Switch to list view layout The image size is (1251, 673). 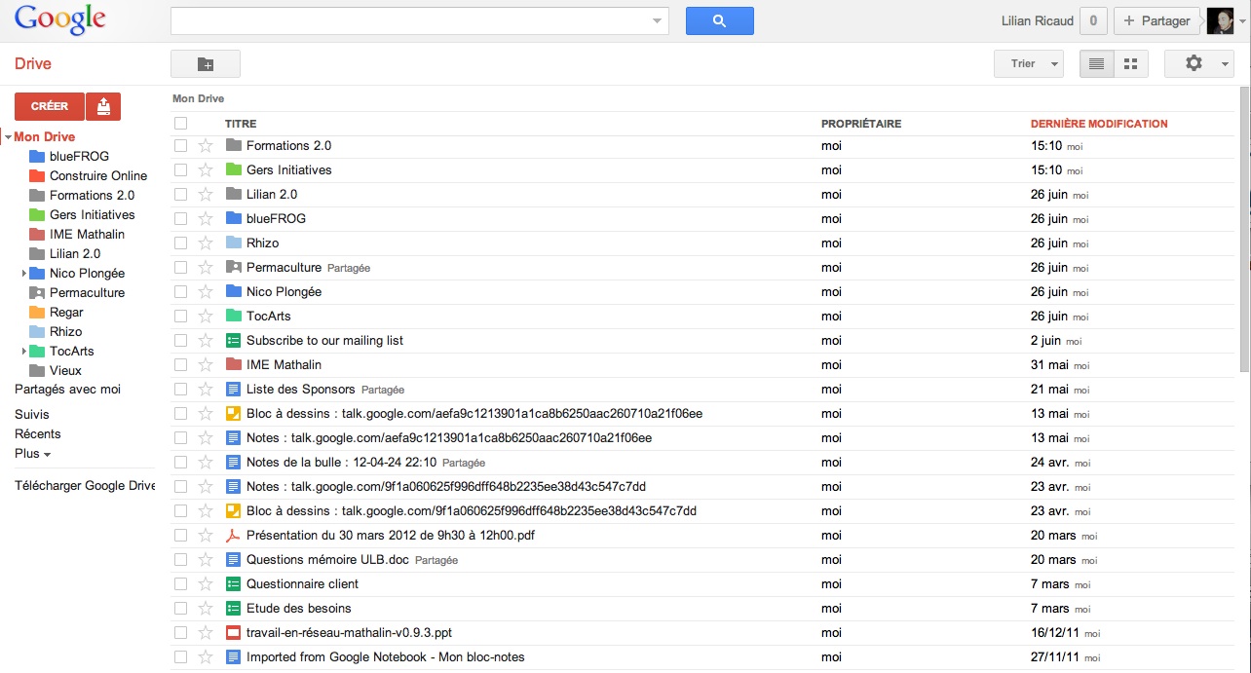[1097, 64]
